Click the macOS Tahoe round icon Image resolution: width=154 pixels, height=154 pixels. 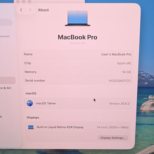click(x=30, y=103)
